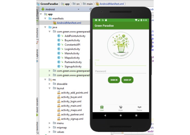This screenshot has height=135, width=190.
Task: Click layout file icon of activity_signup.xml
Action: click(x=59, y=119)
